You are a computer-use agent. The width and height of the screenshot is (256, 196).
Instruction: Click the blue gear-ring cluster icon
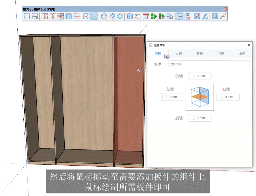tap(120, 16)
